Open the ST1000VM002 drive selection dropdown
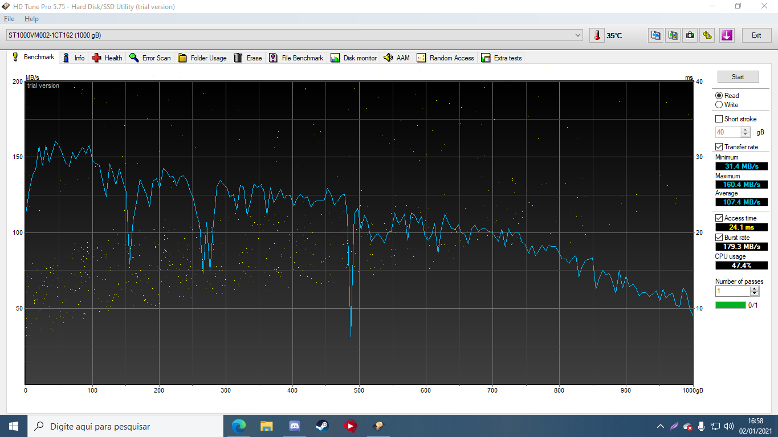 click(x=294, y=35)
